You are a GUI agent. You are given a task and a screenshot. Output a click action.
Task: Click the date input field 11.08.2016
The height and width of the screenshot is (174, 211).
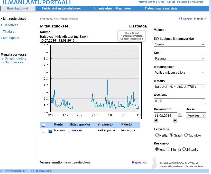166,115
